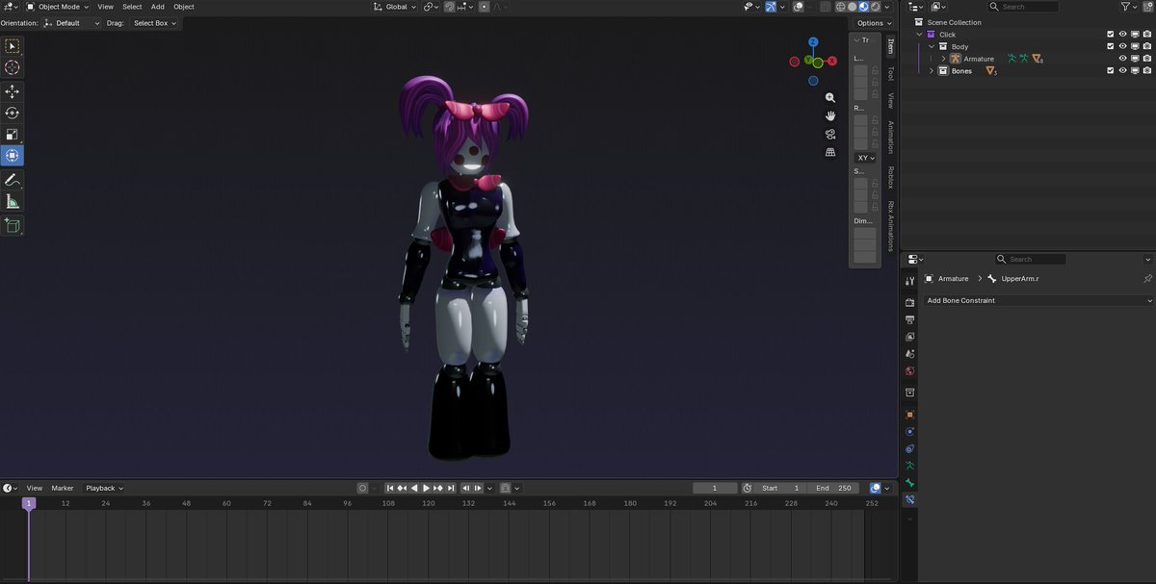Click the viewport zoom magnifier icon
The width and height of the screenshot is (1156, 584).
pyautogui.click(x=830, y=97)
